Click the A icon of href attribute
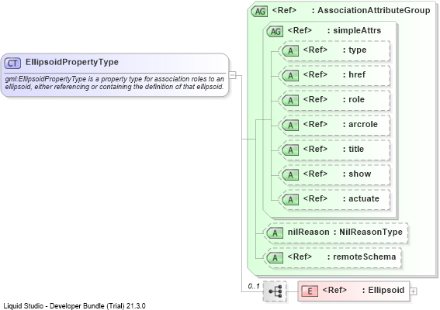The width and height of the screenshot is (440, 310). tap(290, 76)
